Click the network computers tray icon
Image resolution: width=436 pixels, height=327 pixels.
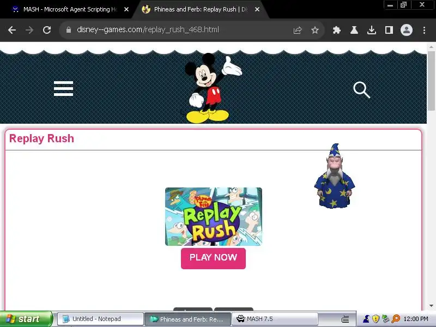[385, 319]
